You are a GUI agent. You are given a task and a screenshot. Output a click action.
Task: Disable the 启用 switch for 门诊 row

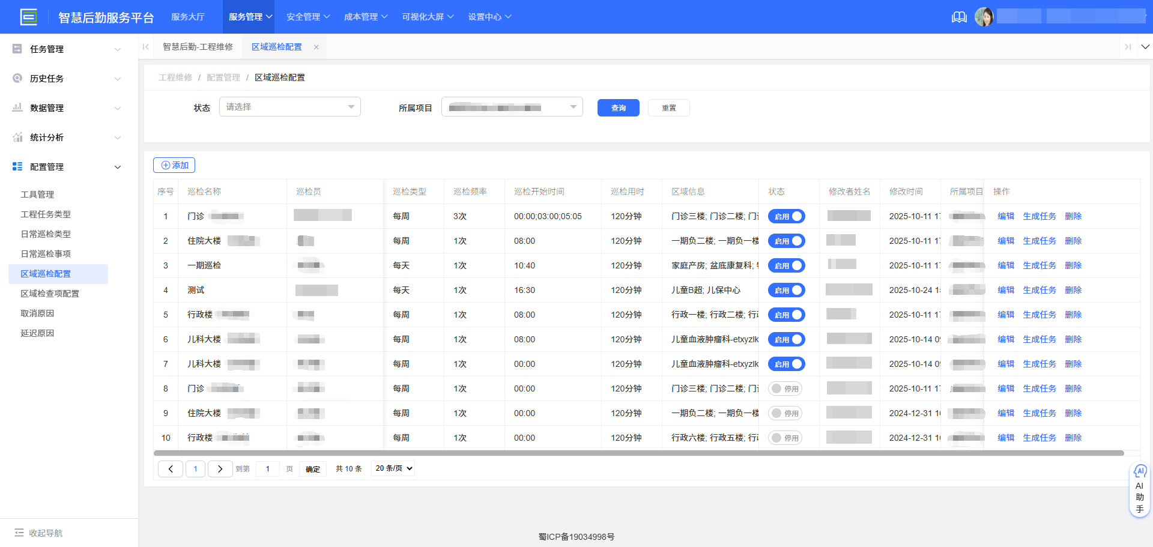point(787,216)
